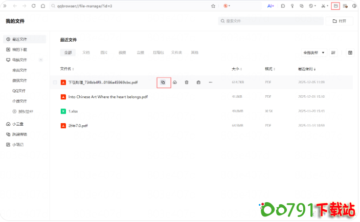Click the 打开 button to open a file
The width and height of the screenshot is (360, 222).
(339, 21)
